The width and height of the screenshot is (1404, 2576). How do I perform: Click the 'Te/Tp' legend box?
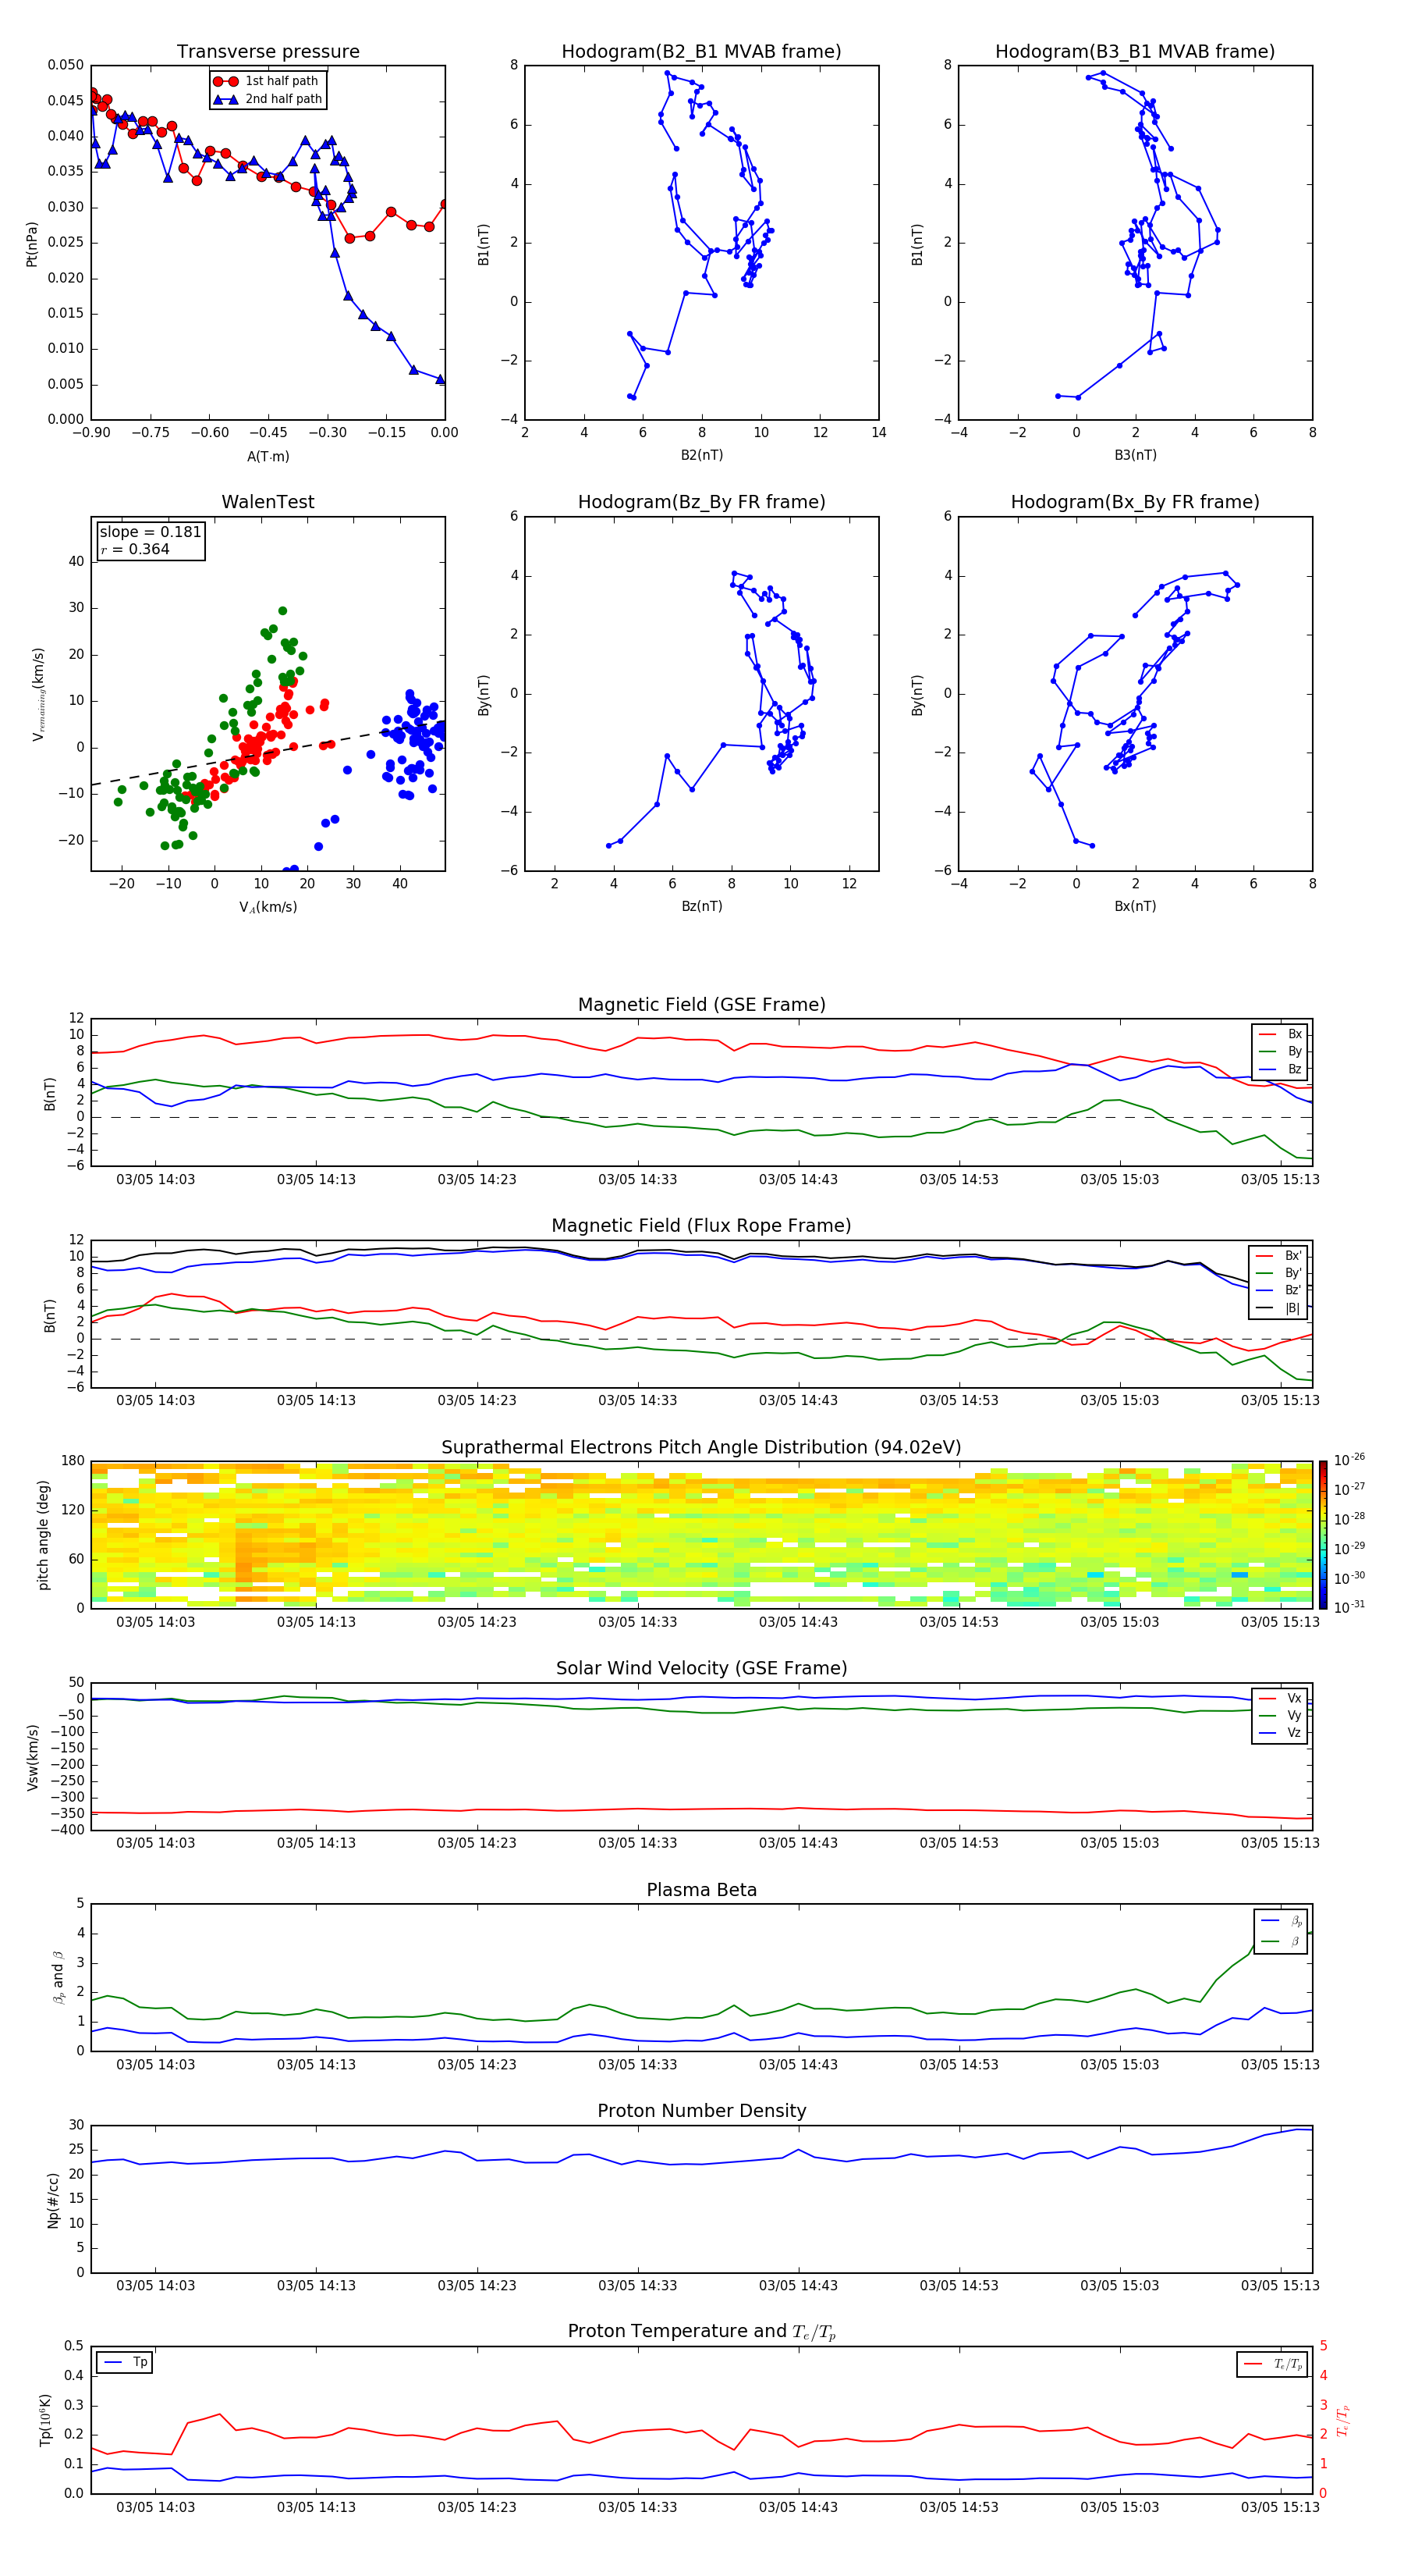[1272, 2365]
